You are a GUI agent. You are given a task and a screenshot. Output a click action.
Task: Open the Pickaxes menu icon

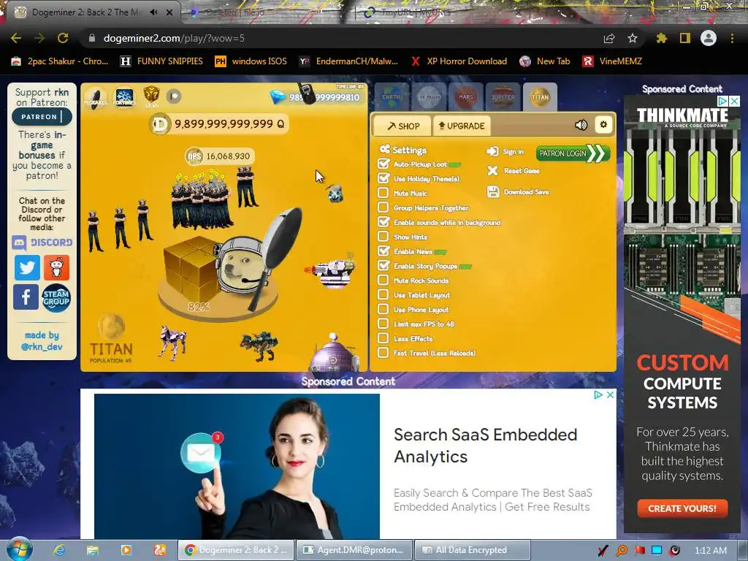96,97
